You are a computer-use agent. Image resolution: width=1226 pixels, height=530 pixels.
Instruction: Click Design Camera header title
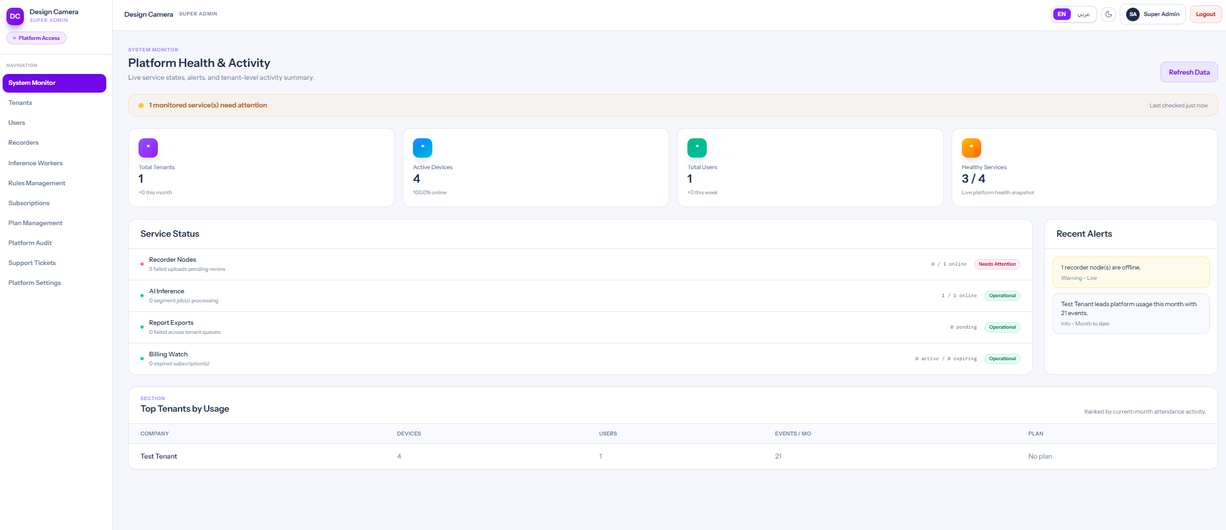point(149,14)
